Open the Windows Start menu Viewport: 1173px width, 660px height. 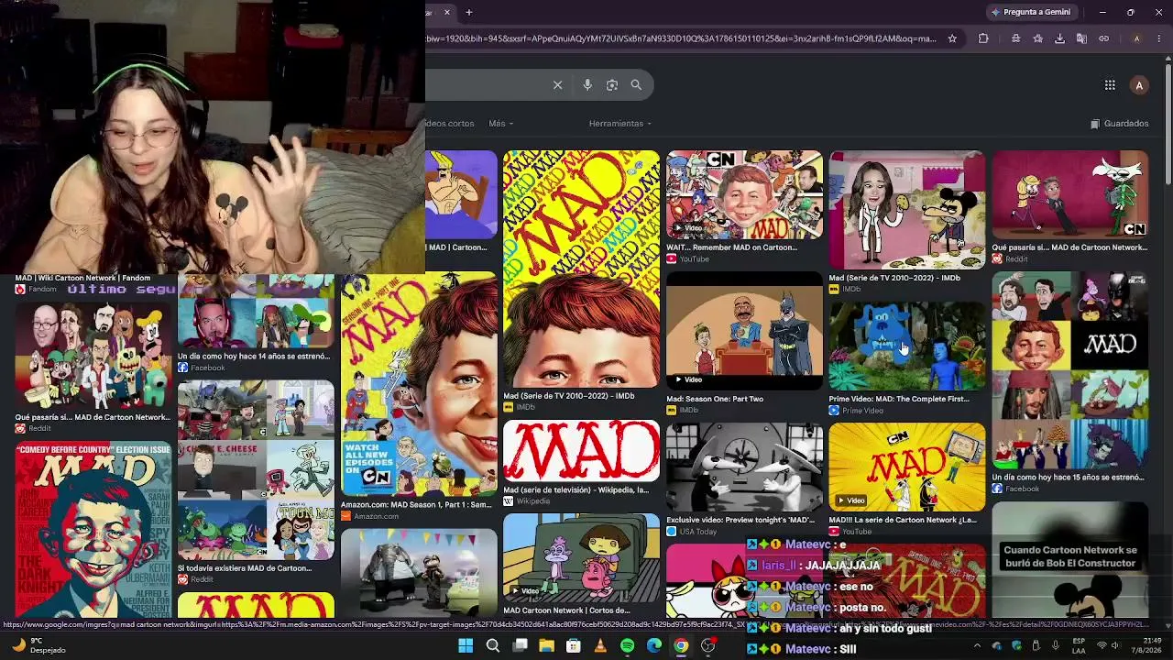pyautogui.click(x=466, y=646)
